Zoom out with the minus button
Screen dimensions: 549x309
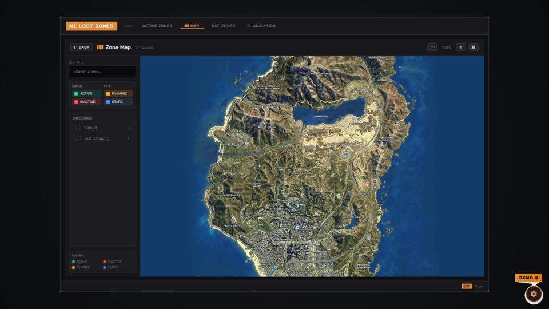pos(432,47)
